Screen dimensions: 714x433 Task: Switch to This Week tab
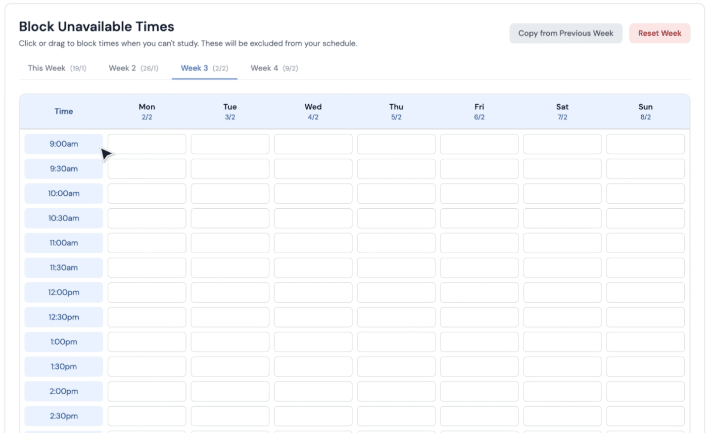pyautogui.click(x=57, y=68)
